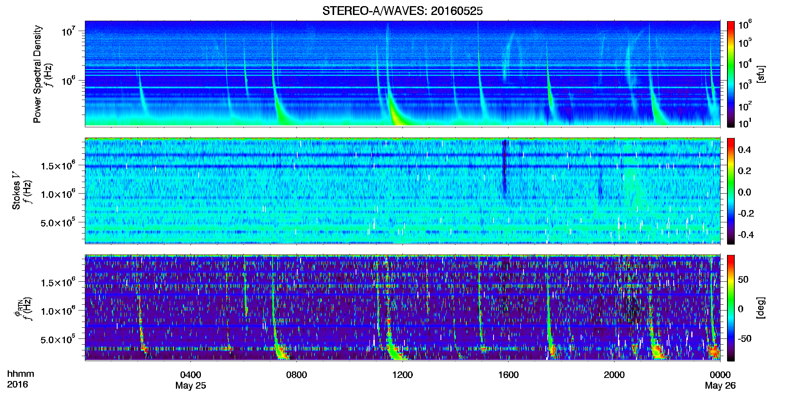The width and height of the screenshot is (805, 414).
Task: Click the 1200 time axis label
Action: coord(402,375)
